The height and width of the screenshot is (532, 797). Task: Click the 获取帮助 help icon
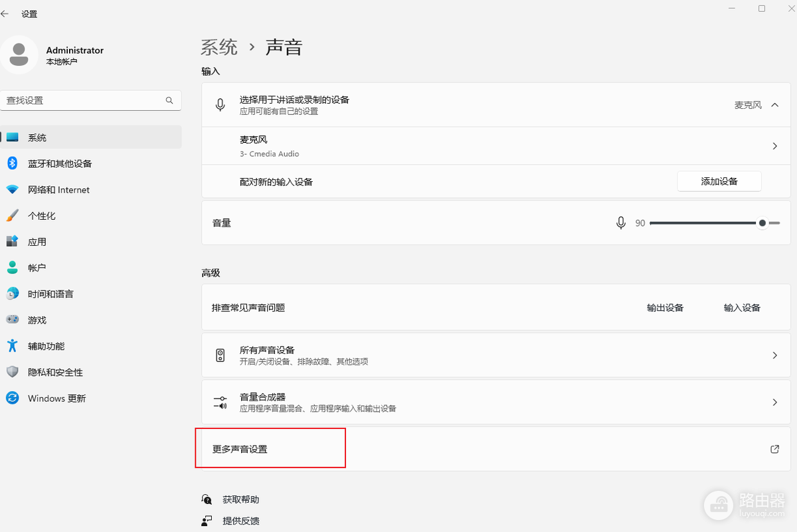pyautogui.click(x=207, y=499)
